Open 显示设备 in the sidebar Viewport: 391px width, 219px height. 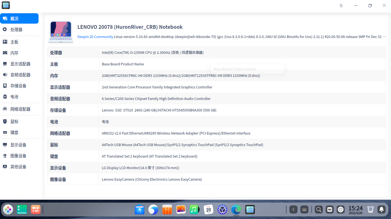[x=19, y=145]
